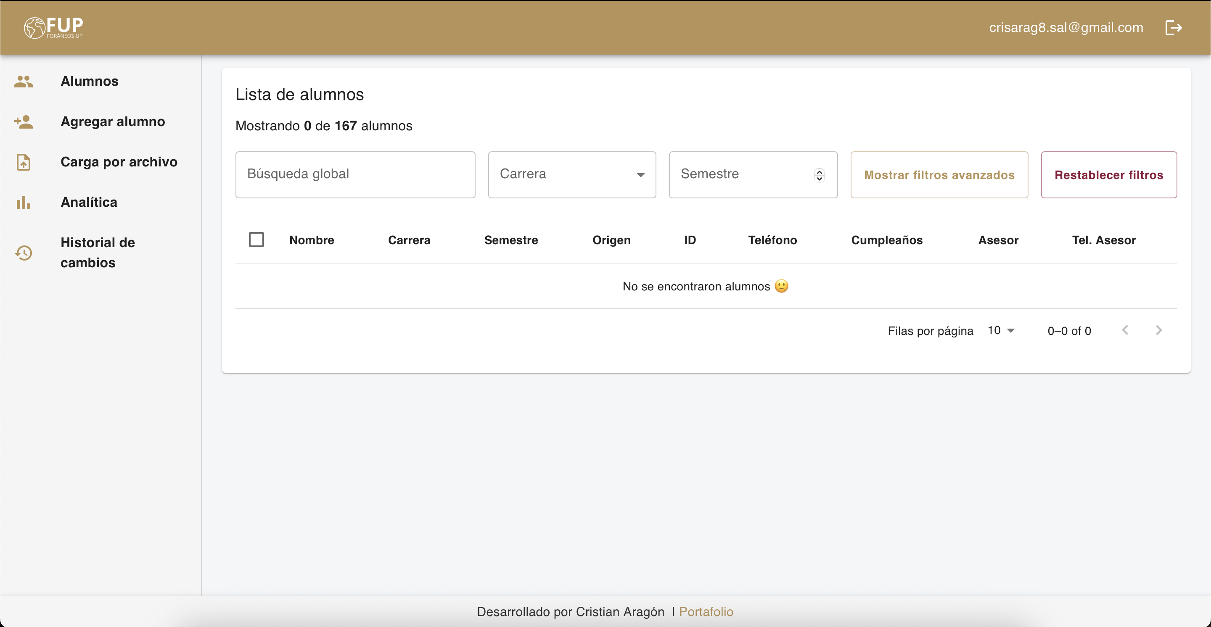The height and width of the screenshot is (627, 1211).
Task: Sort by ID column header
Action: (690, 240)
